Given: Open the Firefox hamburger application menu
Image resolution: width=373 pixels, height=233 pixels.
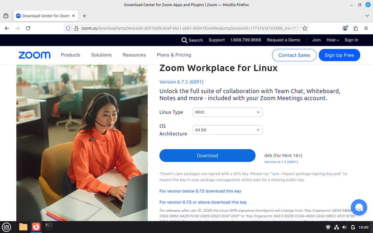Looking at the screenshot, I should [x=366, y=28].
